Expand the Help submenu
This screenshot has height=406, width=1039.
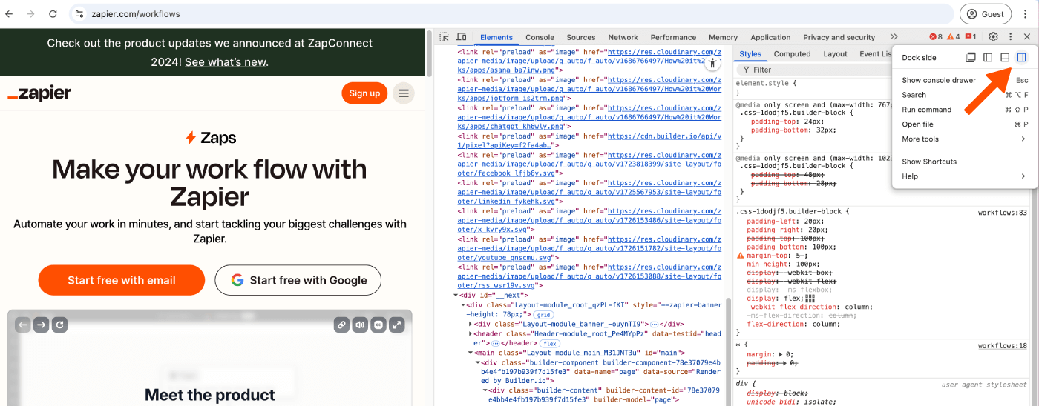click(x=963, y=176)
